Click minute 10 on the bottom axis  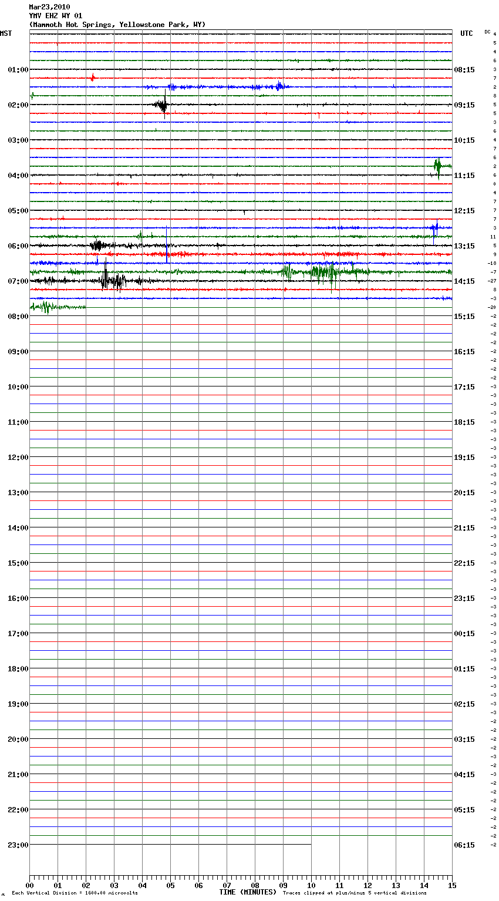click(311, 885)
